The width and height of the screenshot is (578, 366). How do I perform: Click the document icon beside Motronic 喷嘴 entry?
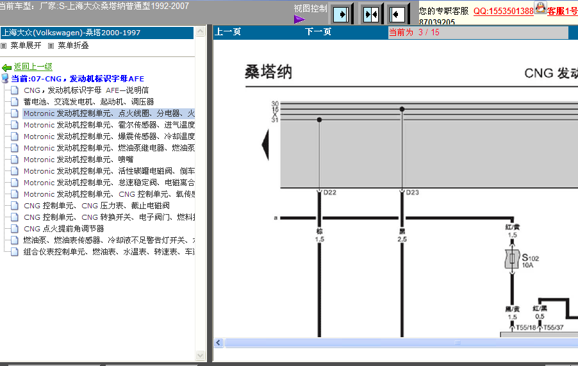[x=14, y=160]
